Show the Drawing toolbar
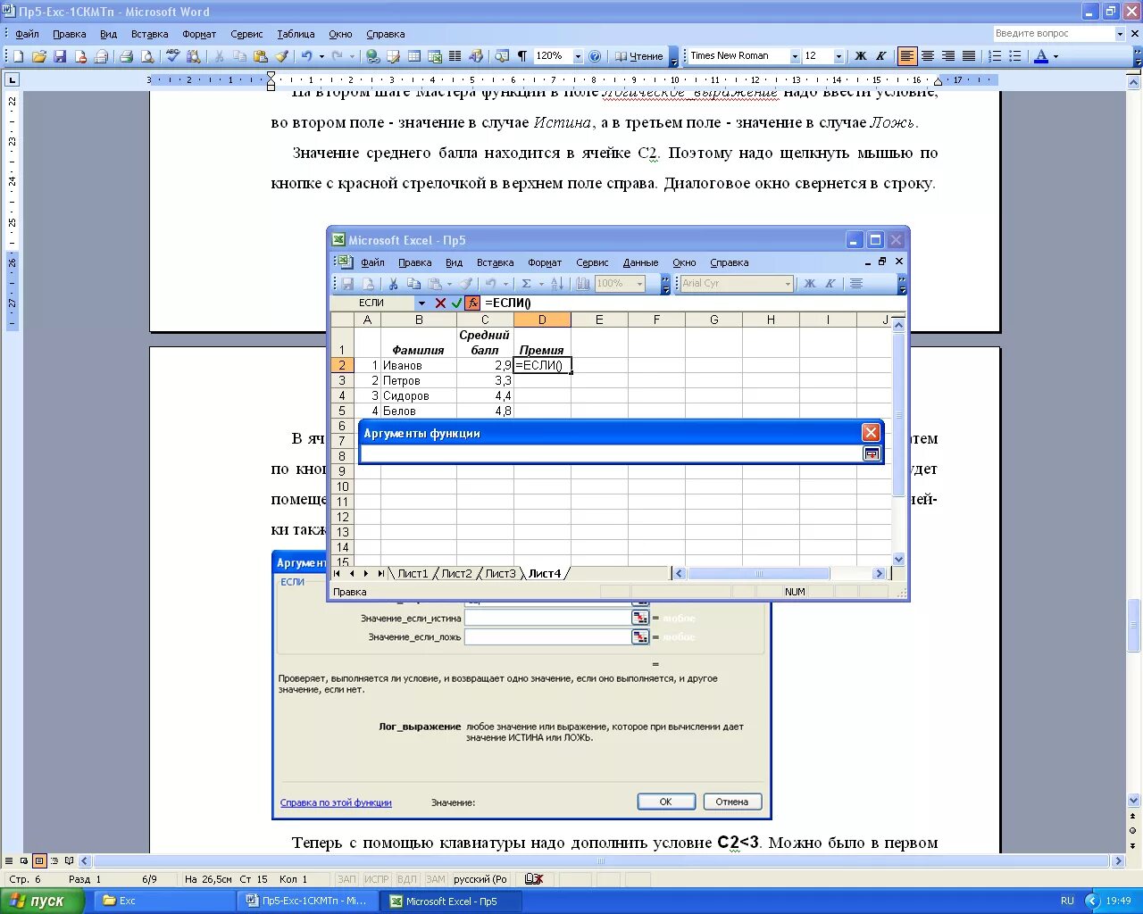The height and width of the screenshot is (914, 1143). pyautogui.click(x=476, y=56)
